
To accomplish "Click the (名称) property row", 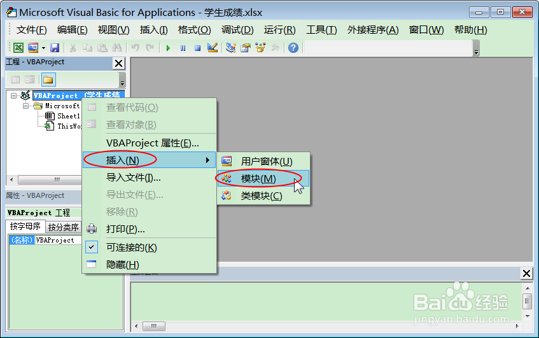I will click(x=22, y=240).
